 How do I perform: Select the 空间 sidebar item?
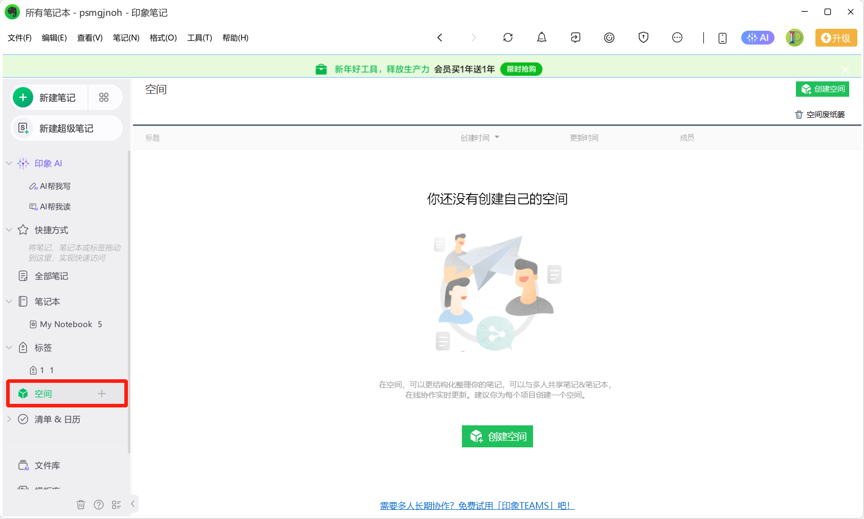click(x=67, y=394)
